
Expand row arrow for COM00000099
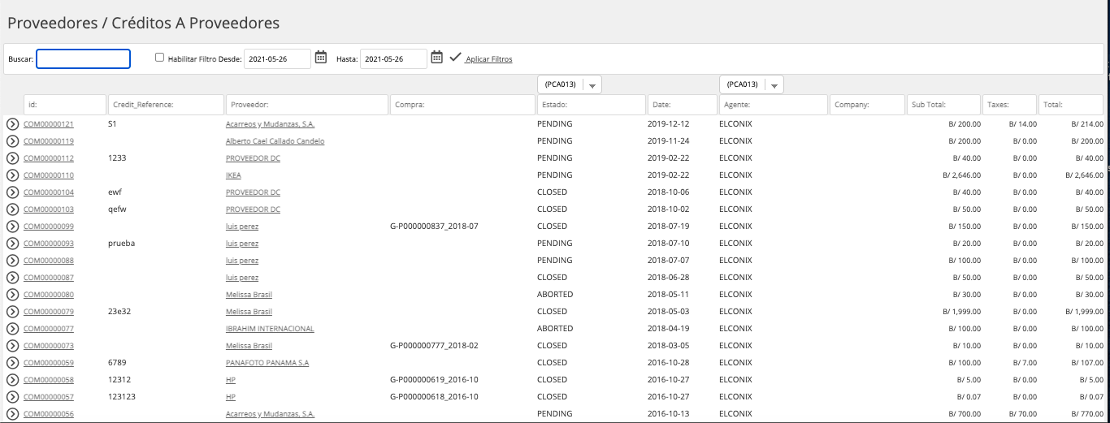[x=12, y=227]
